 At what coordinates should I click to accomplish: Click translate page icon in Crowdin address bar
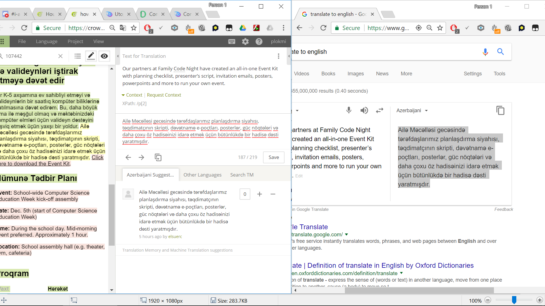click(x=123, y=28)
